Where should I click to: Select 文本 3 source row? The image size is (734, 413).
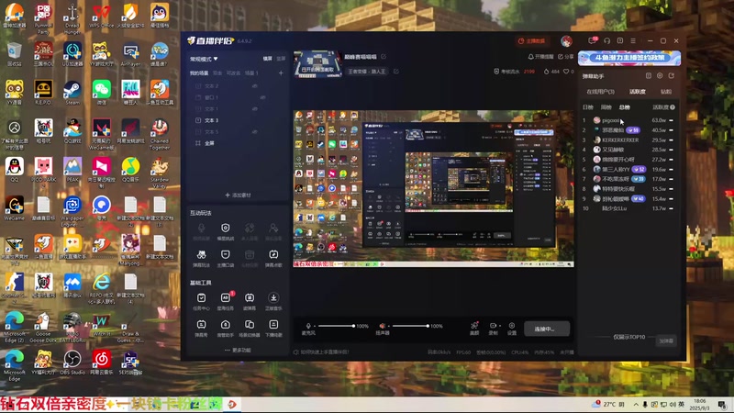(238, 120)
